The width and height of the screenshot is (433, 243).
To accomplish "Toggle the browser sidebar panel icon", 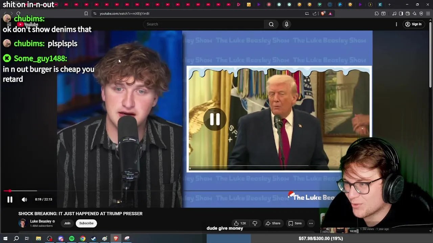I will coord(401,13).
